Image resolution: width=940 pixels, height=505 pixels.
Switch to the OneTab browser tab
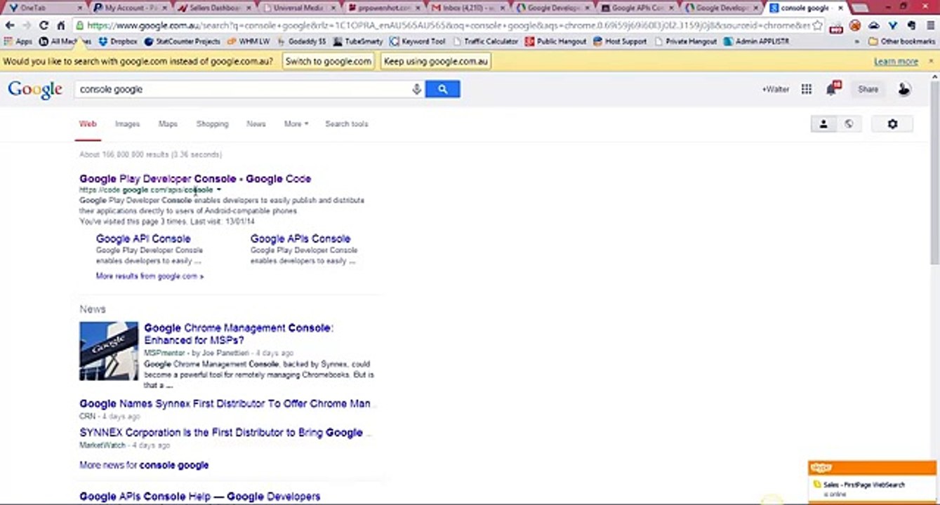(44, 8)
